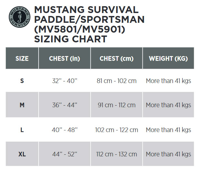Screen dimensions: 198x172
Task: Click the 36" - 44" chest cell
Action: [x=64, y=105]
